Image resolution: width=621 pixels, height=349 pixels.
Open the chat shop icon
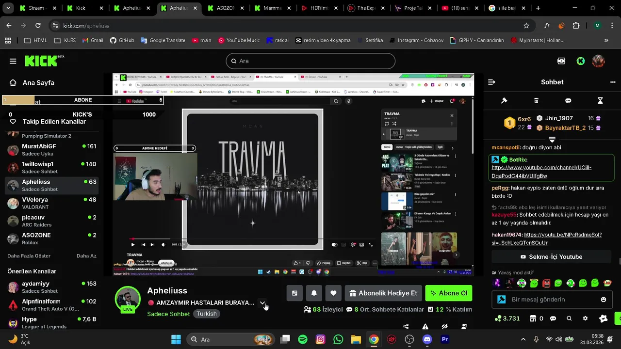(533, 318)
